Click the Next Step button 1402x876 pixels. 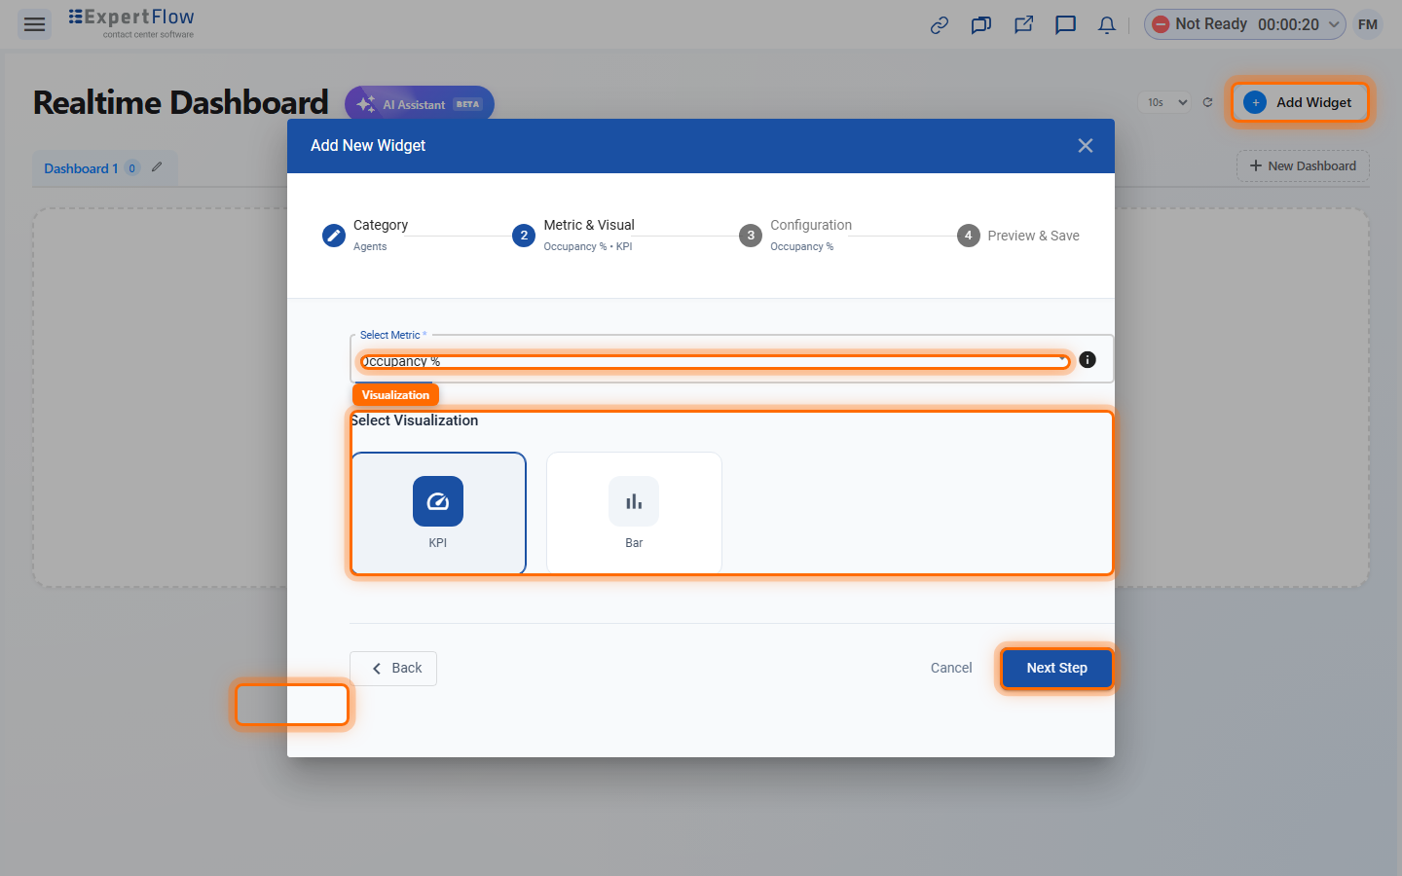(x=1056, y=669)
